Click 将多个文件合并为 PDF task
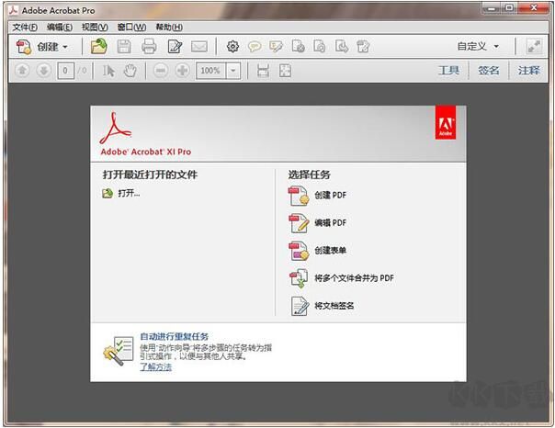The height and width of the screenshot is (428, 555). click(341, 278)
